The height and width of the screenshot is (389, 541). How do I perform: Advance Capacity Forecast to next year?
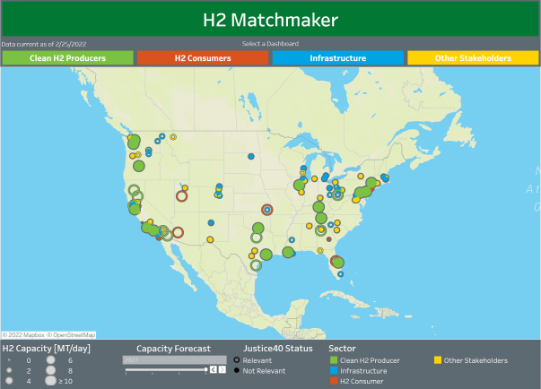pyautogui.click(x=223, y=369)
